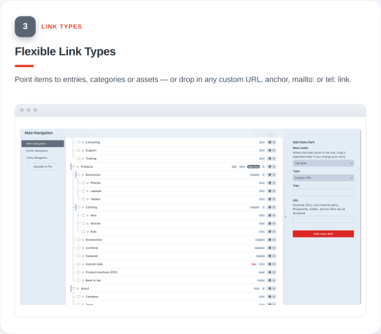This screenshot has width=381, height=334.
Task: Click the Company item label
Action: click(92, 297)
